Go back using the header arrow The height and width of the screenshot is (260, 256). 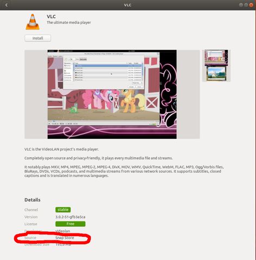coord(7,5)
